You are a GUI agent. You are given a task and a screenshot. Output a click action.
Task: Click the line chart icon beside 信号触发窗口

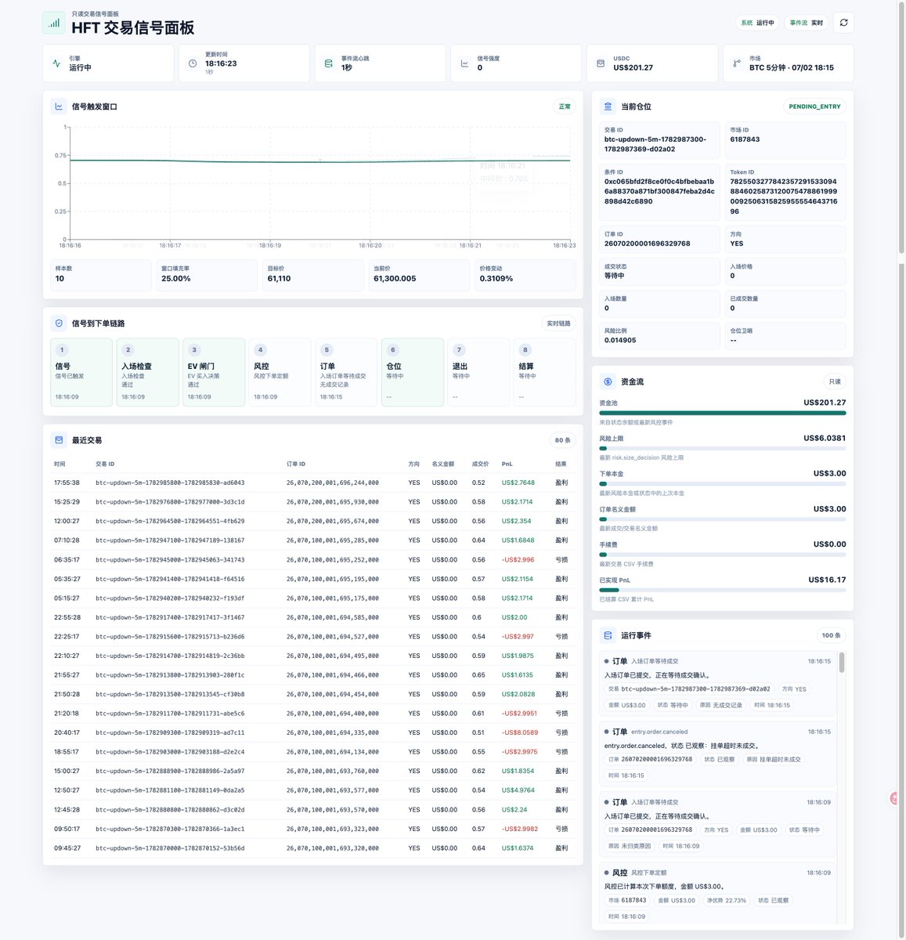click(x=59, y=107)
